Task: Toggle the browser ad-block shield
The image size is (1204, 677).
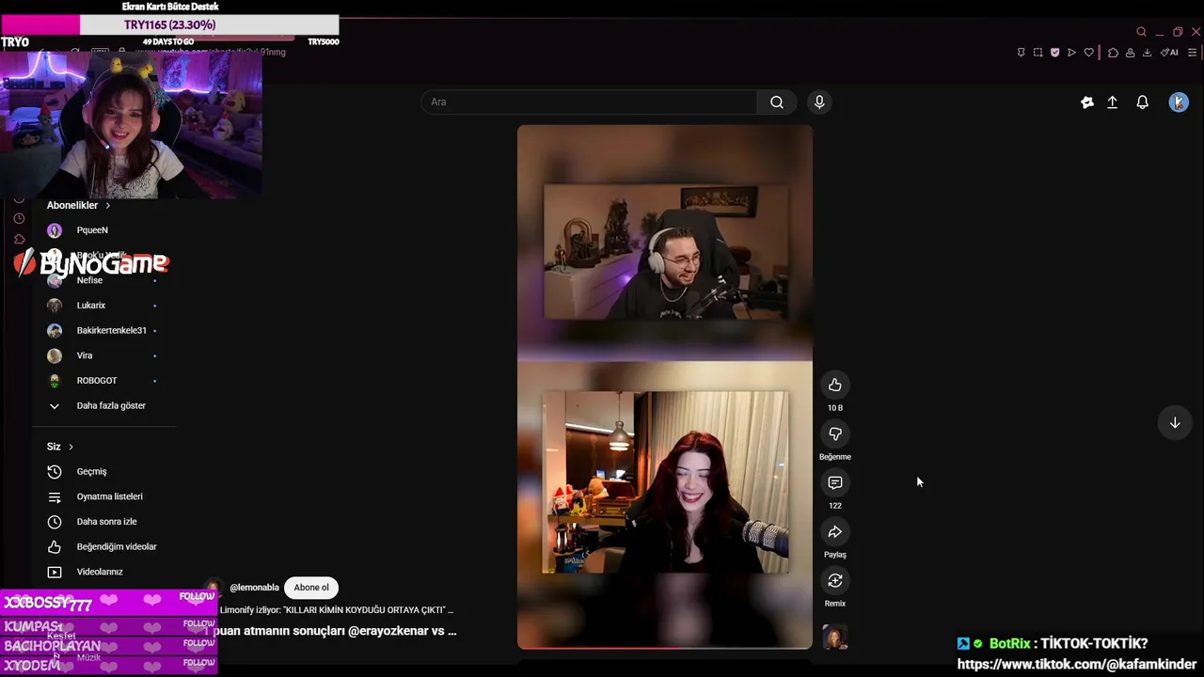Action: coord(1054,53)
